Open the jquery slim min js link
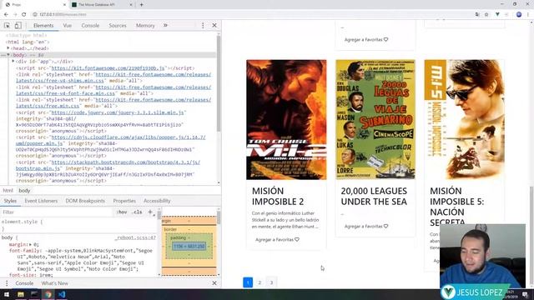Viewport: 534px width, 300px height. (x=118, y=112)
